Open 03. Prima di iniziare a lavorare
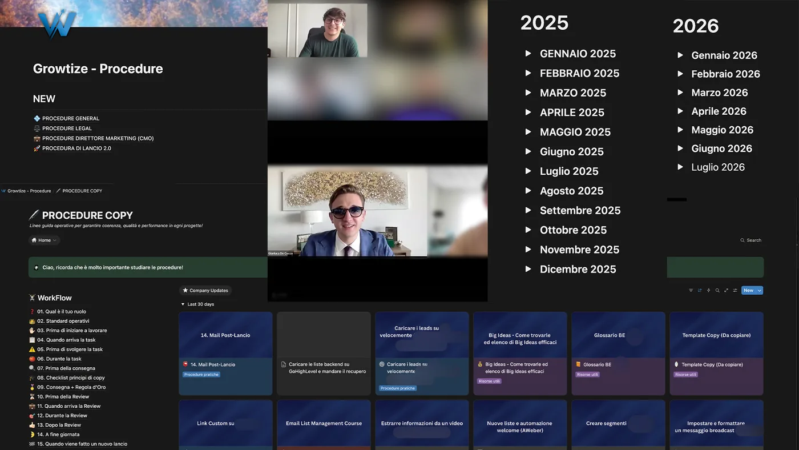The width and height of the screenshot is (799, 450). click(68, 331)
